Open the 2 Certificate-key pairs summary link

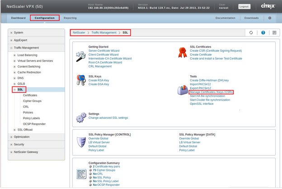[107, 166]
